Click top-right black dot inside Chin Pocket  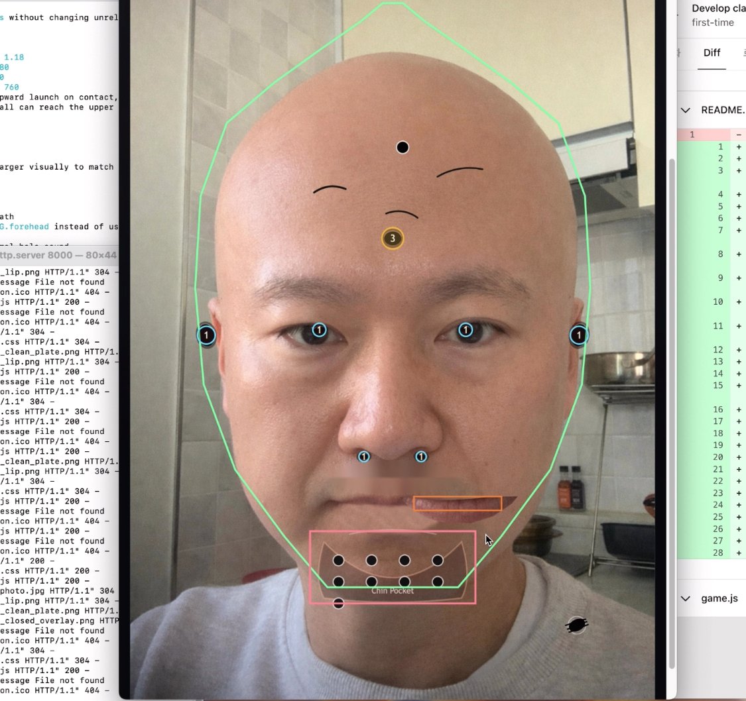(x=438, y=561)
